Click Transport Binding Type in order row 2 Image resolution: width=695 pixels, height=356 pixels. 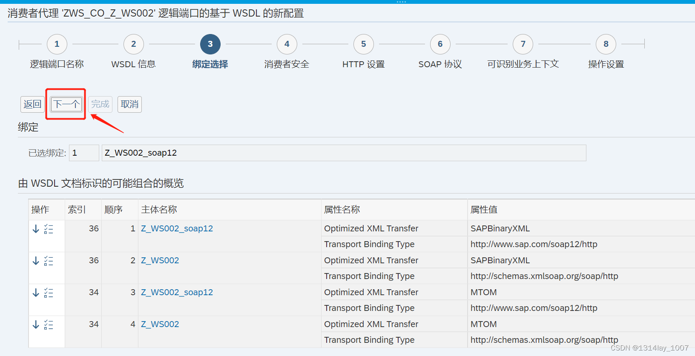[369, 276]
